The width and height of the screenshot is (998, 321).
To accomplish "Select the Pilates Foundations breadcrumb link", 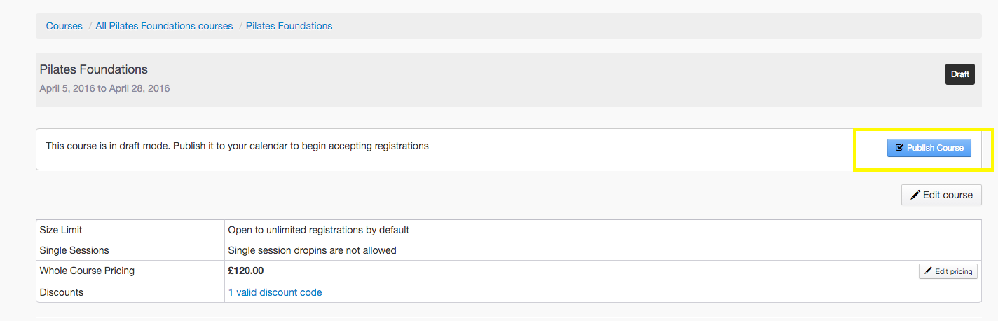I will pos(289,26).
